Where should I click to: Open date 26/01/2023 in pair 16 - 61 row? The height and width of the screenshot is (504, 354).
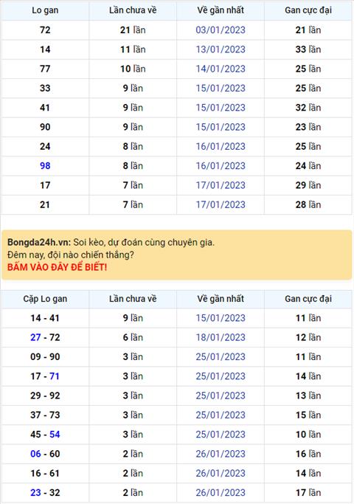pos(221,473)
